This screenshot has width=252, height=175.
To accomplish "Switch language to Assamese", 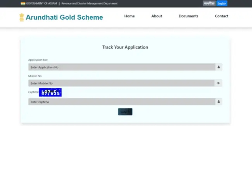I will [209, 3].
